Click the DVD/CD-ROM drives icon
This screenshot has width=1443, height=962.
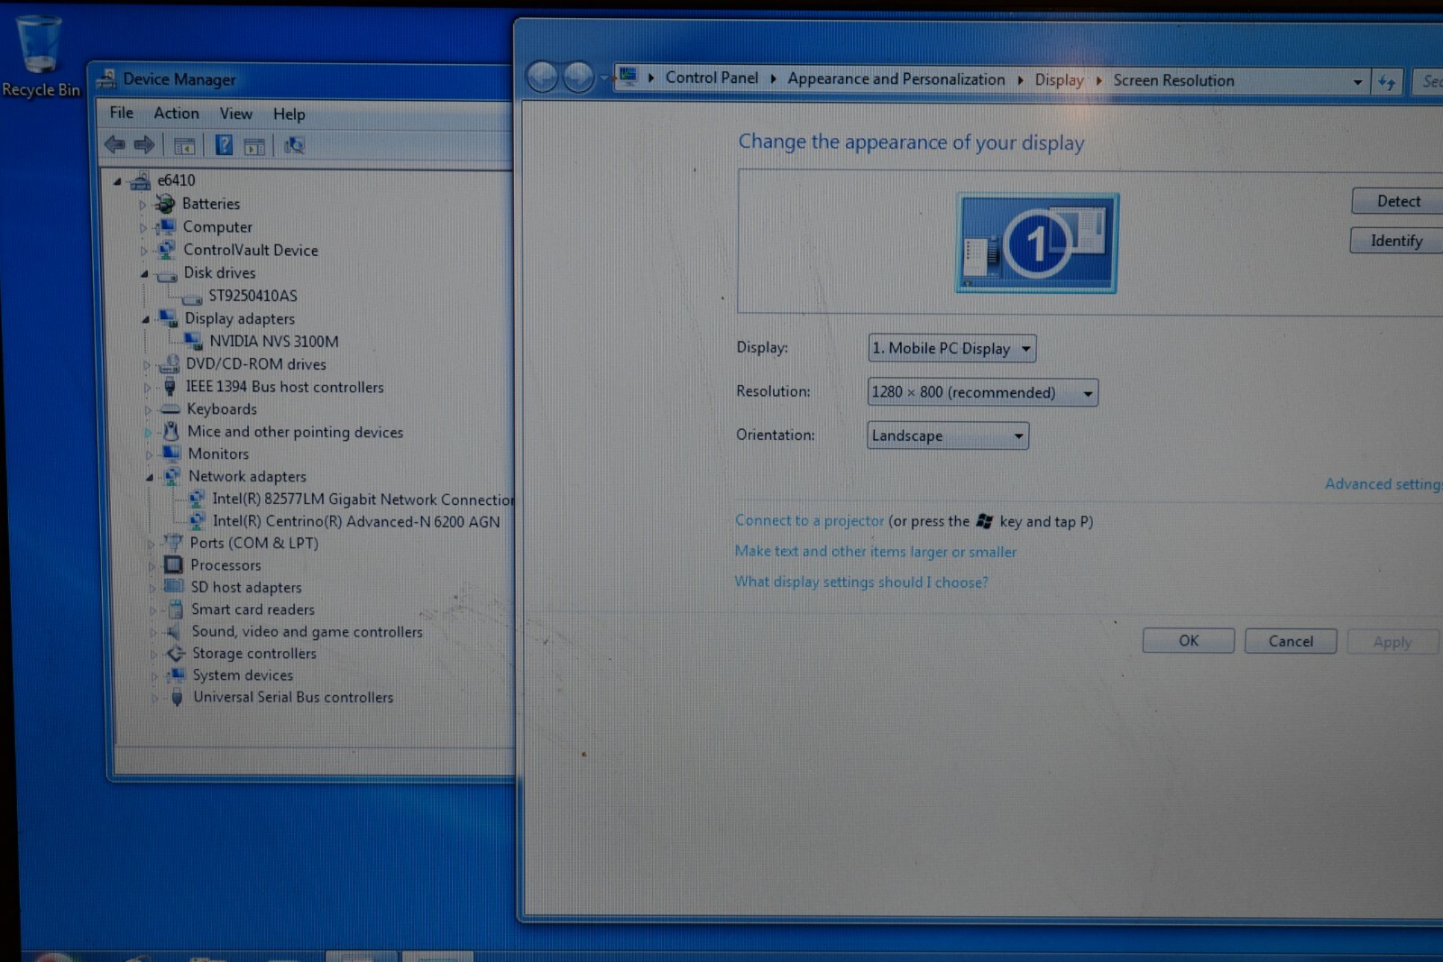point(169,364)
